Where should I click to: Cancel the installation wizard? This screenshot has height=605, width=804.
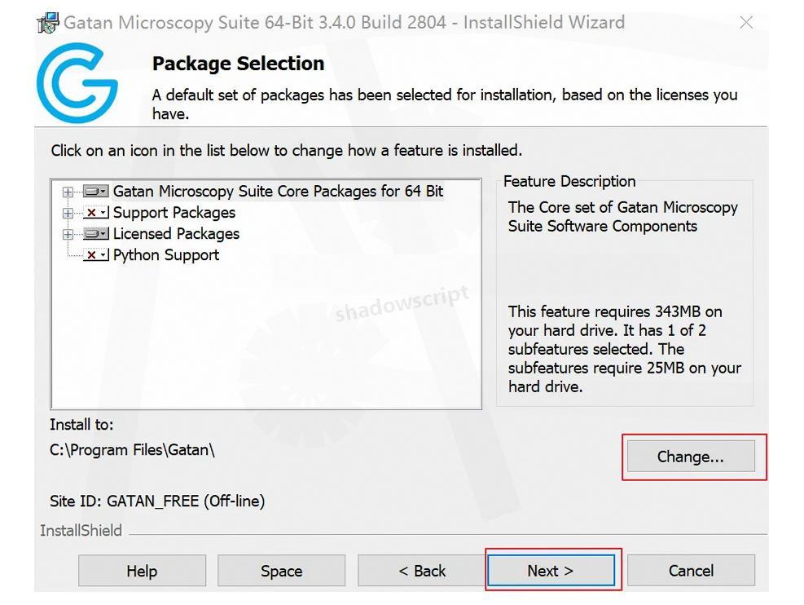pyautogui.click(x=691, y=571)
